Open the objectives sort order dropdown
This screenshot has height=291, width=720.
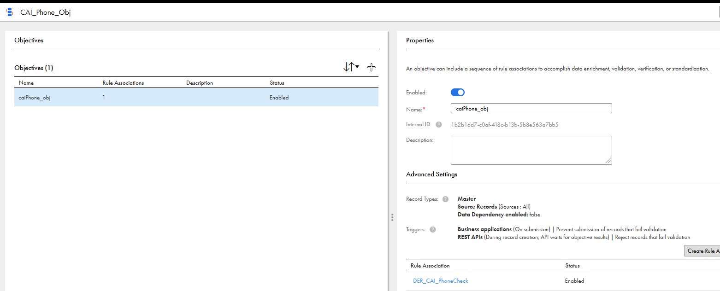(x=351, y=67)
